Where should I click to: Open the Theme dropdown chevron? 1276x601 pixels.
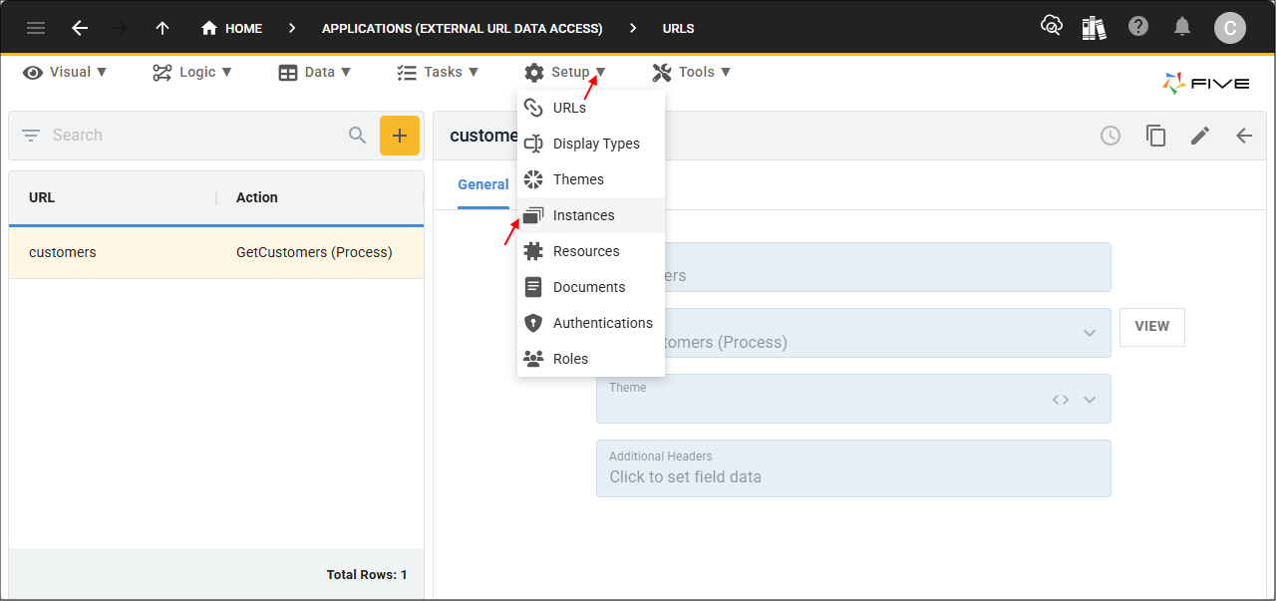coord(1090,400)
